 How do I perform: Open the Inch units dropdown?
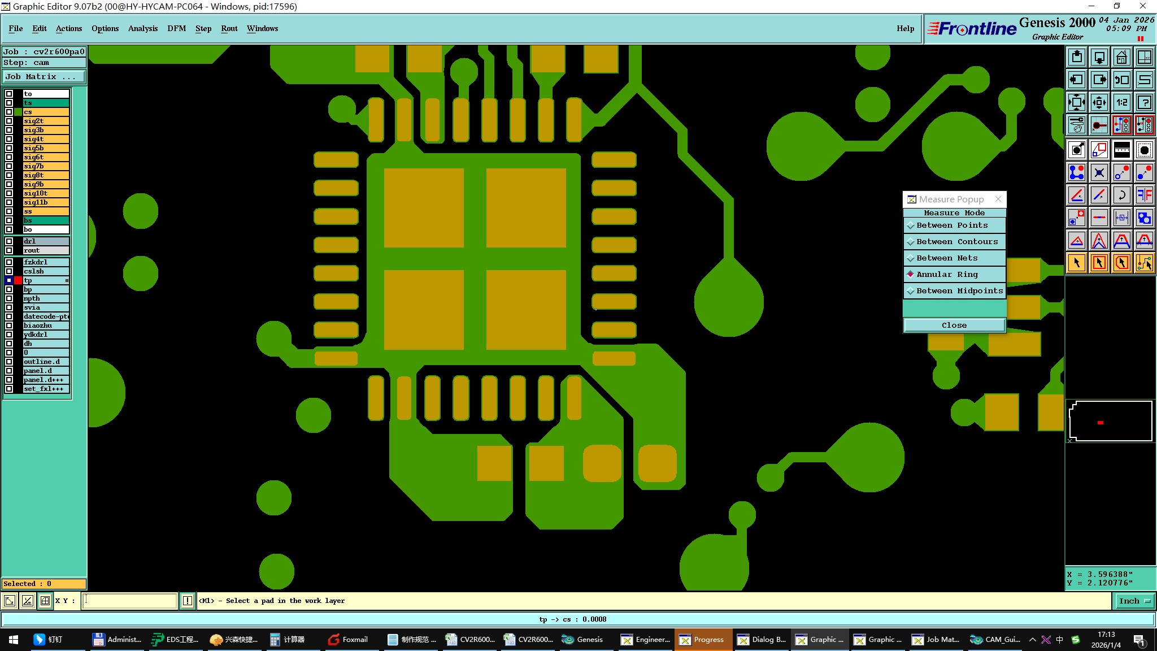pyautogui.click(x=1134, y=601)
